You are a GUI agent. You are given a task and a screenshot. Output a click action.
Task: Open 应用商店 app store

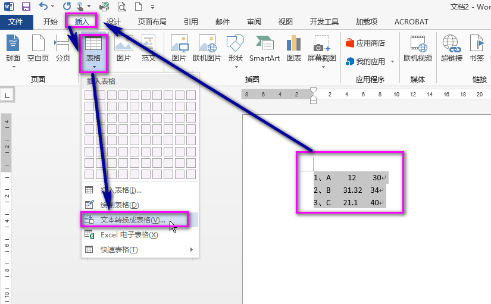coord(366,43)
